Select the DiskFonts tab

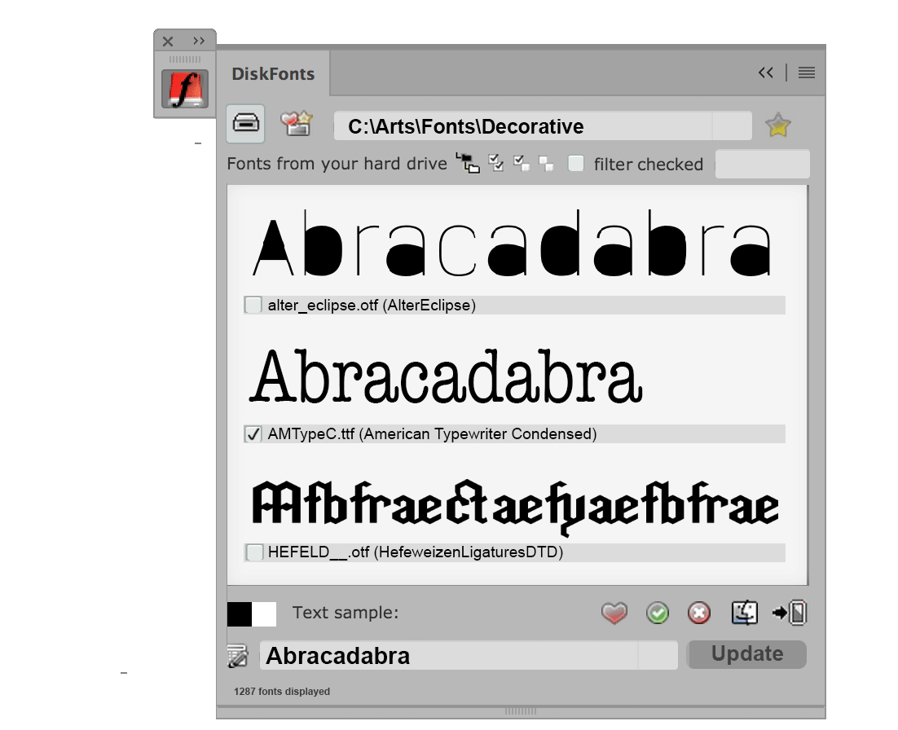273,74
